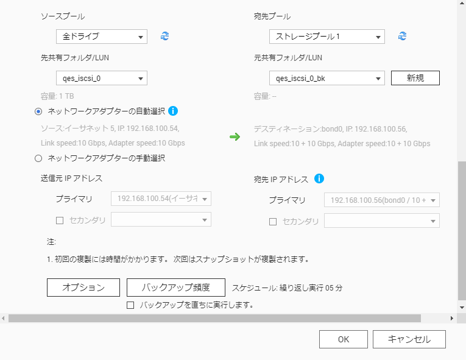Click the キャンセル button

pyautogui.click(x=409, y=339)
